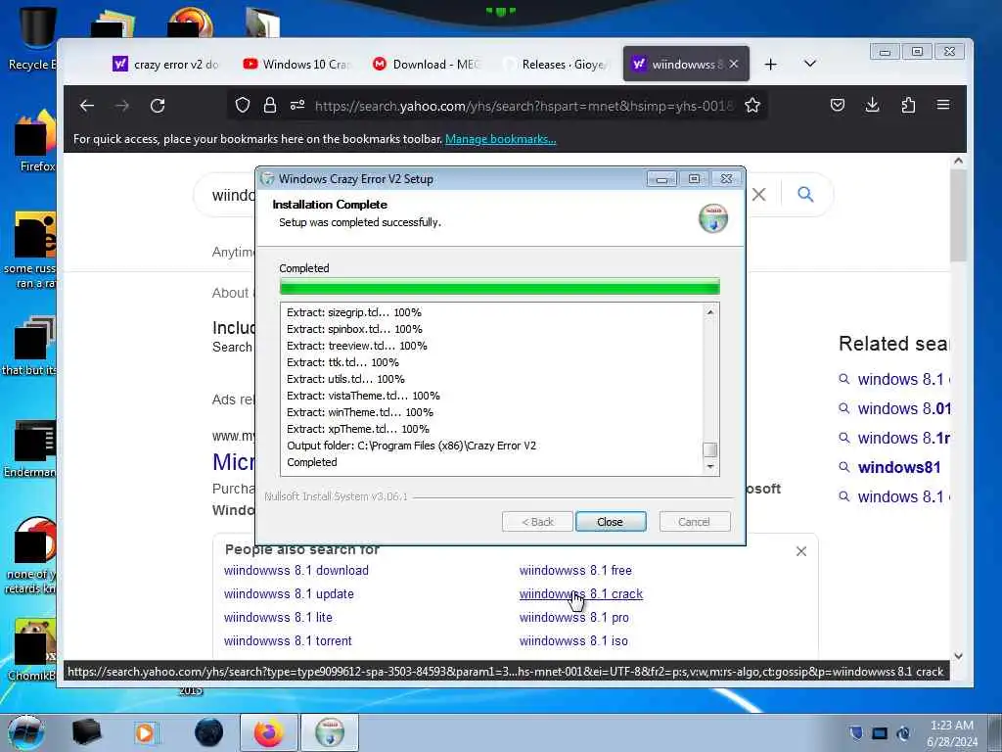Open the black box taskbar icon next to the Start orb
This screenshot has height=752, width=1002.
[86, 732]
